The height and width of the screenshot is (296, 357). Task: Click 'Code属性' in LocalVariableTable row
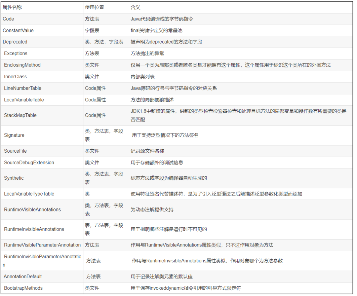[x=96, y=100]
